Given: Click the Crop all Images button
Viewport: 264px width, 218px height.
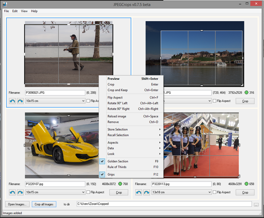Looking at the screenshot, I should [x=44, y=204].
